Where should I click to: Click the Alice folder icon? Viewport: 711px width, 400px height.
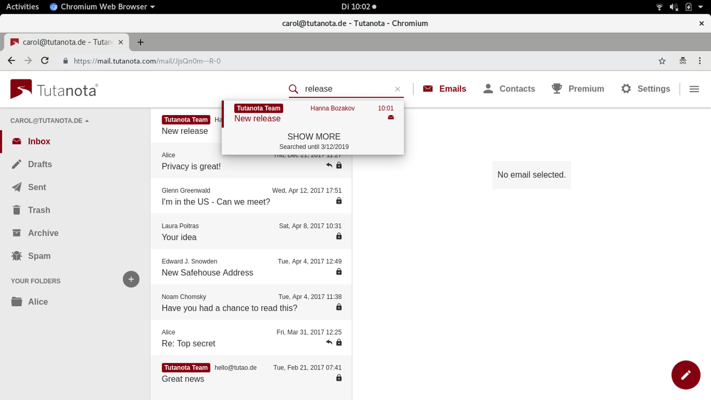(x=17, y=302)
